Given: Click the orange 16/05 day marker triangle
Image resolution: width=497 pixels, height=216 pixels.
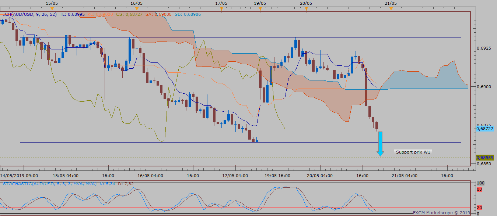Looking at the screenshot, I should [x=137, y=8].
